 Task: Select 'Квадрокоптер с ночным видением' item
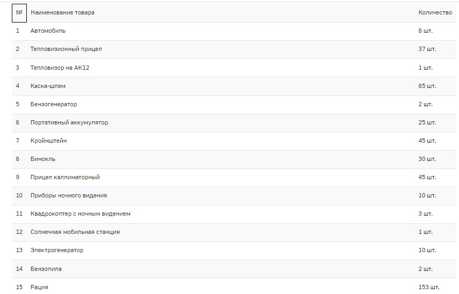click(81, 214)
